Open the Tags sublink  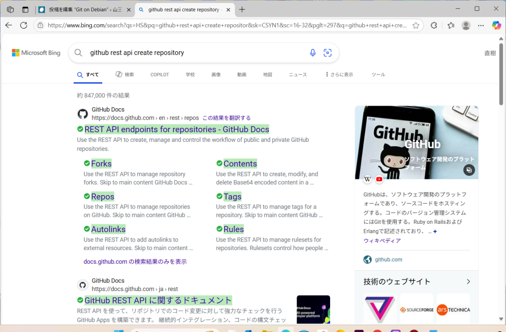click(x=232, y=197)
